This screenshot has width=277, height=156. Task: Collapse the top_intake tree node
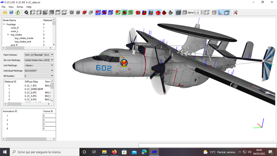tap(8, 35)
